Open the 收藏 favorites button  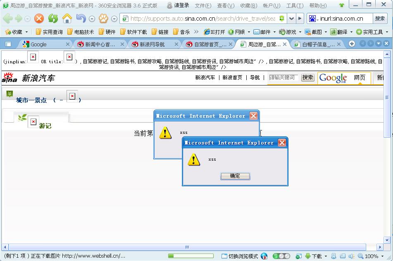[16, 32]
